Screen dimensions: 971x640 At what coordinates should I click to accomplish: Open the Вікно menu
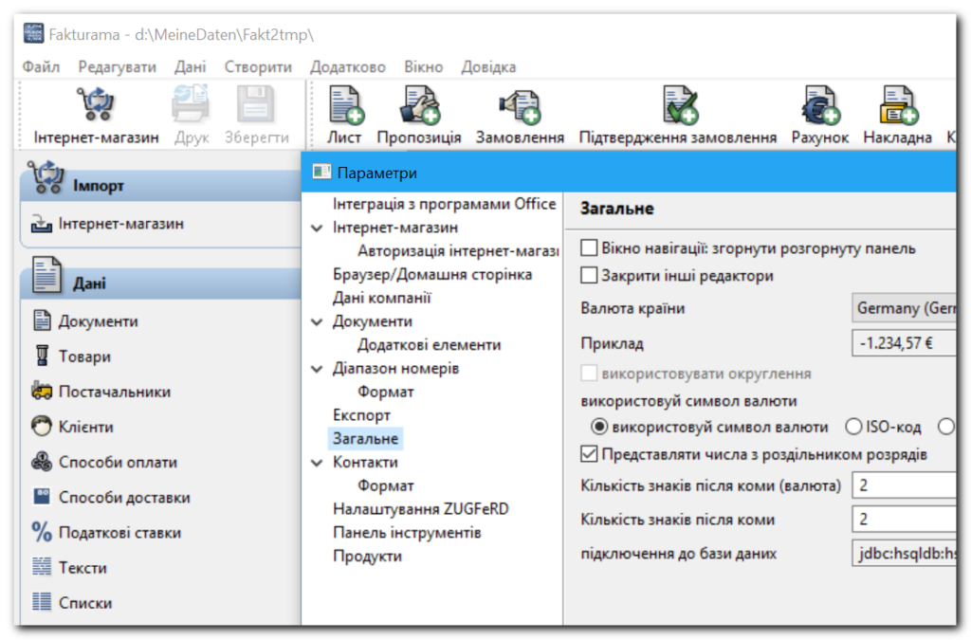coord(424,67)
